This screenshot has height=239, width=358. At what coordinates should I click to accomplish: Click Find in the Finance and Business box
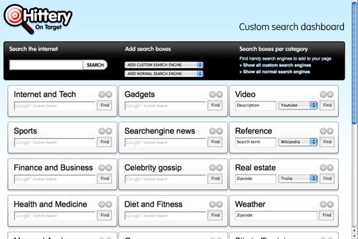105,179
